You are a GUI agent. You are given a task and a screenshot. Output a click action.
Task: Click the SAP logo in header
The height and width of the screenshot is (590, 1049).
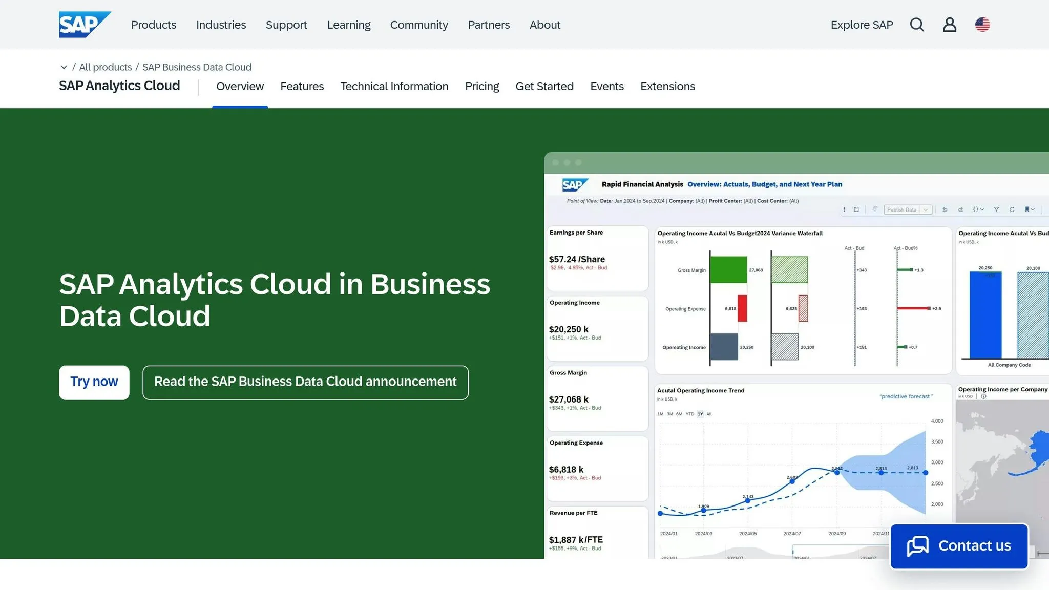(x=85, y=25)
